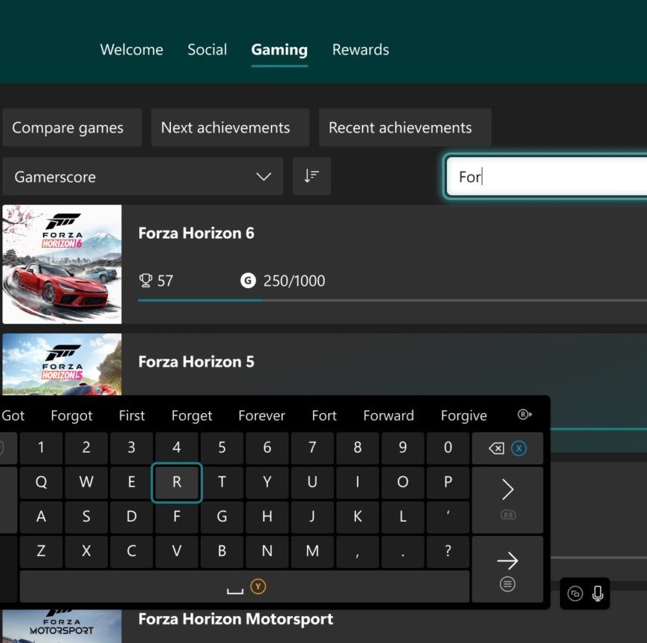The width and height of the screenshot is (647, 643).
Task: Click the 250/1000 gamerscore value
Action: [294, 281]
